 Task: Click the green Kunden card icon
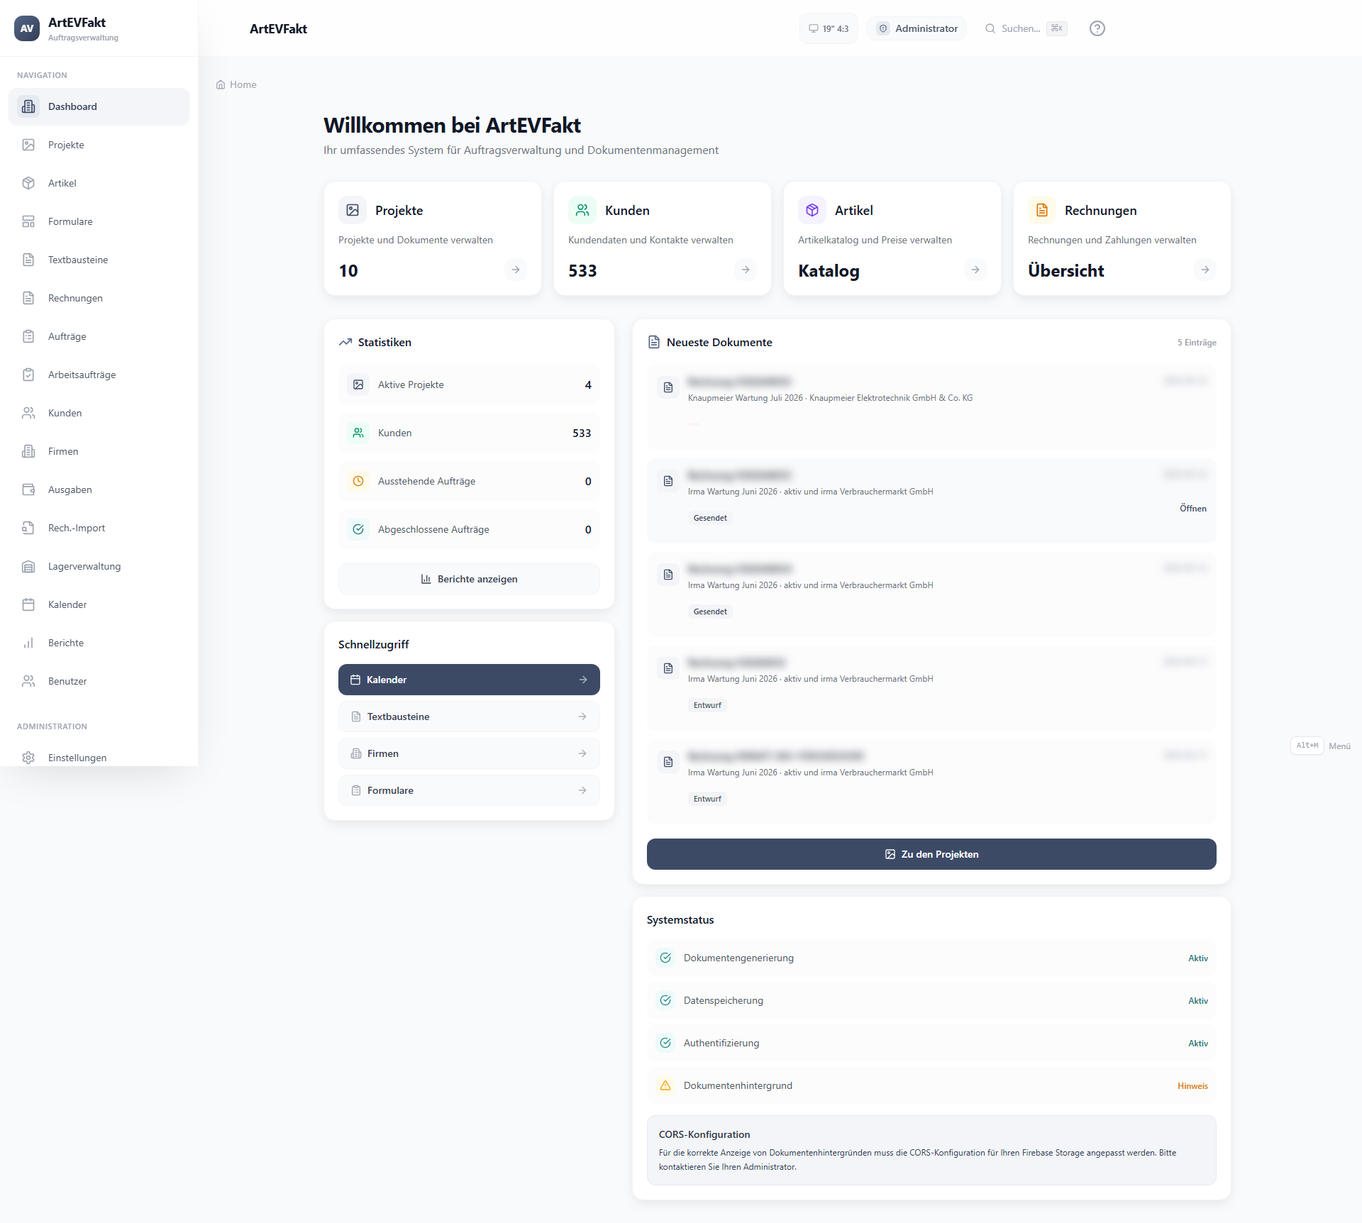582,210
